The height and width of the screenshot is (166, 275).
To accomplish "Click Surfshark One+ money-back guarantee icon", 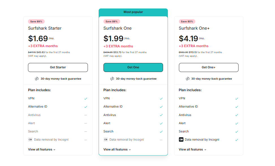I will [x=188, y=79].
